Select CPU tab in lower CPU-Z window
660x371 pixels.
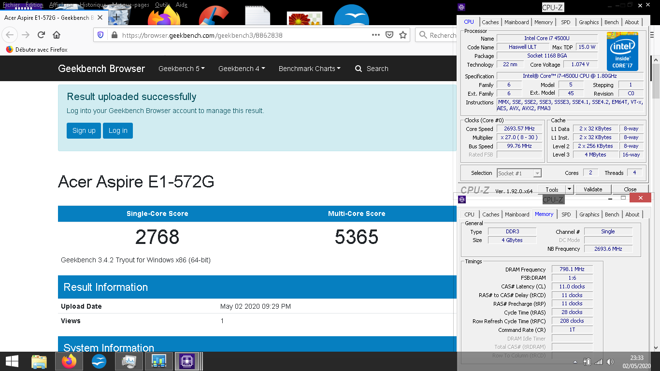click(x=469, y=214)
